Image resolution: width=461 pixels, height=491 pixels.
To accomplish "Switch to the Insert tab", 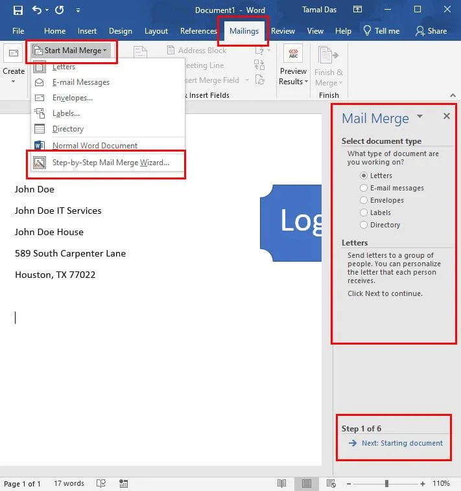I will (87, 31).
